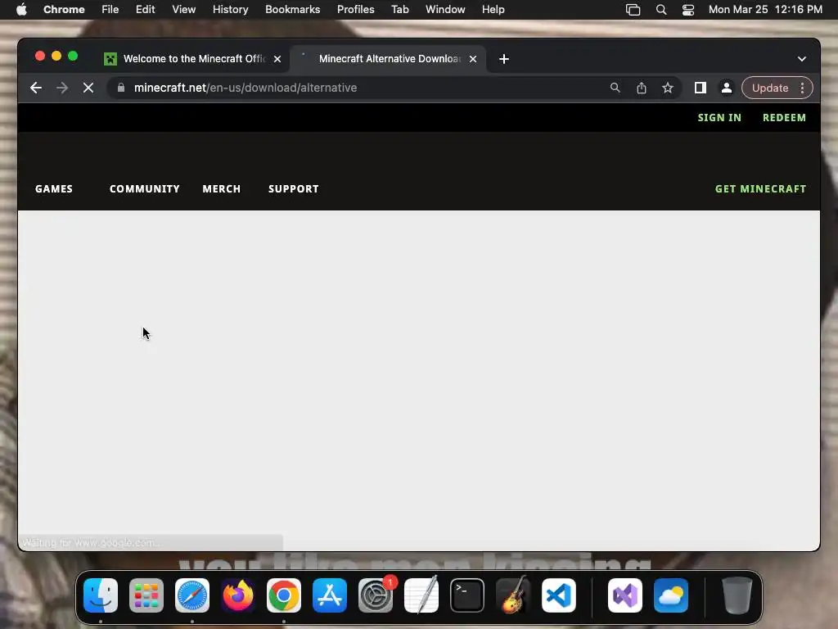Open the COMMUNITY navigation item
The width and height of the screenshot is (838, 629).
point(144,189)
